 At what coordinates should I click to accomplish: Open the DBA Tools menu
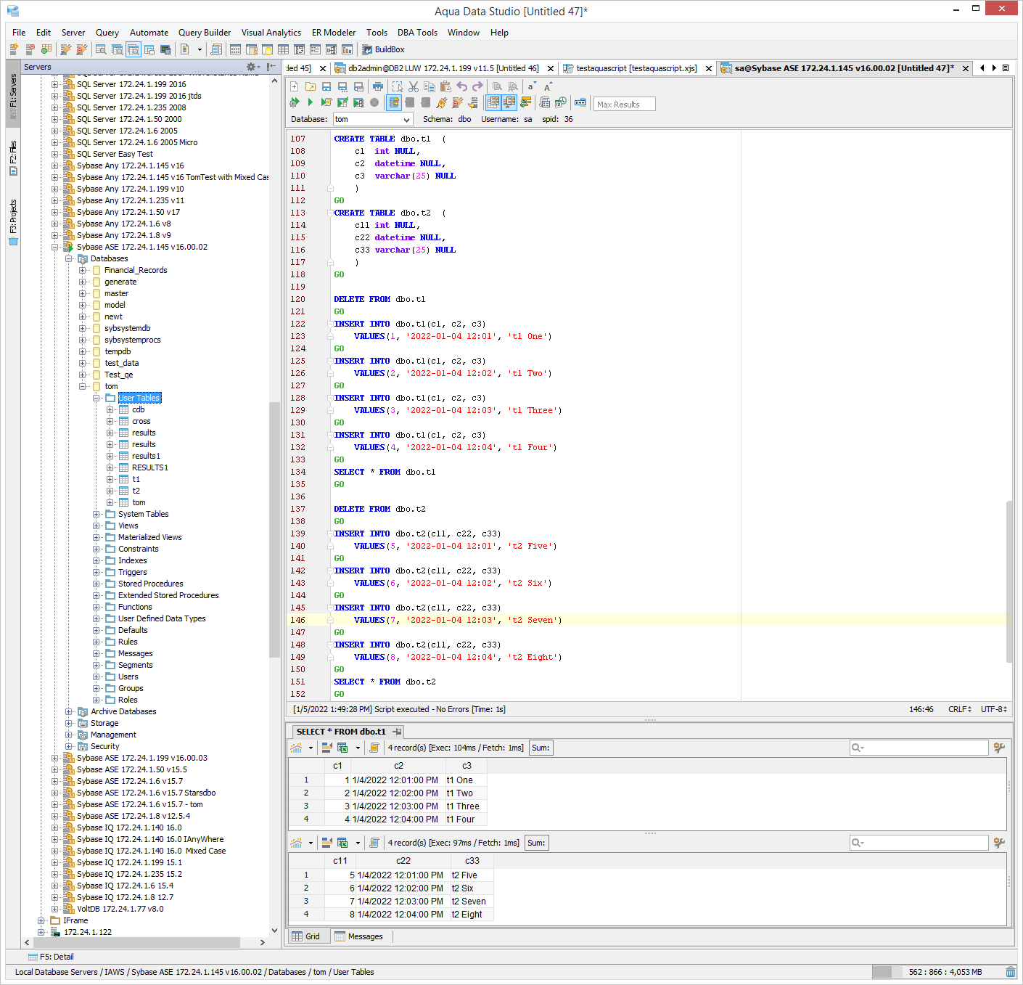pyautogui.click(x=417, y=33)
